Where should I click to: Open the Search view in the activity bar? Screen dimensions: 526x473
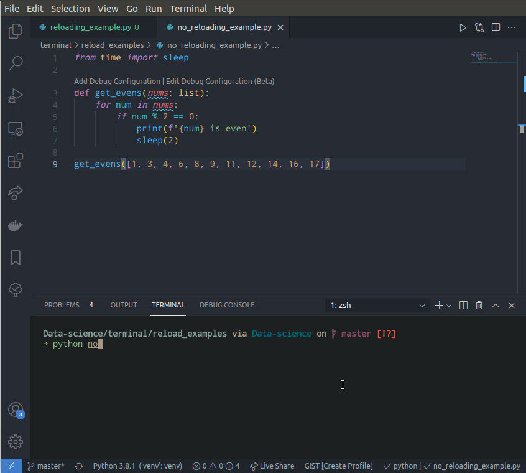coord(16,63)
